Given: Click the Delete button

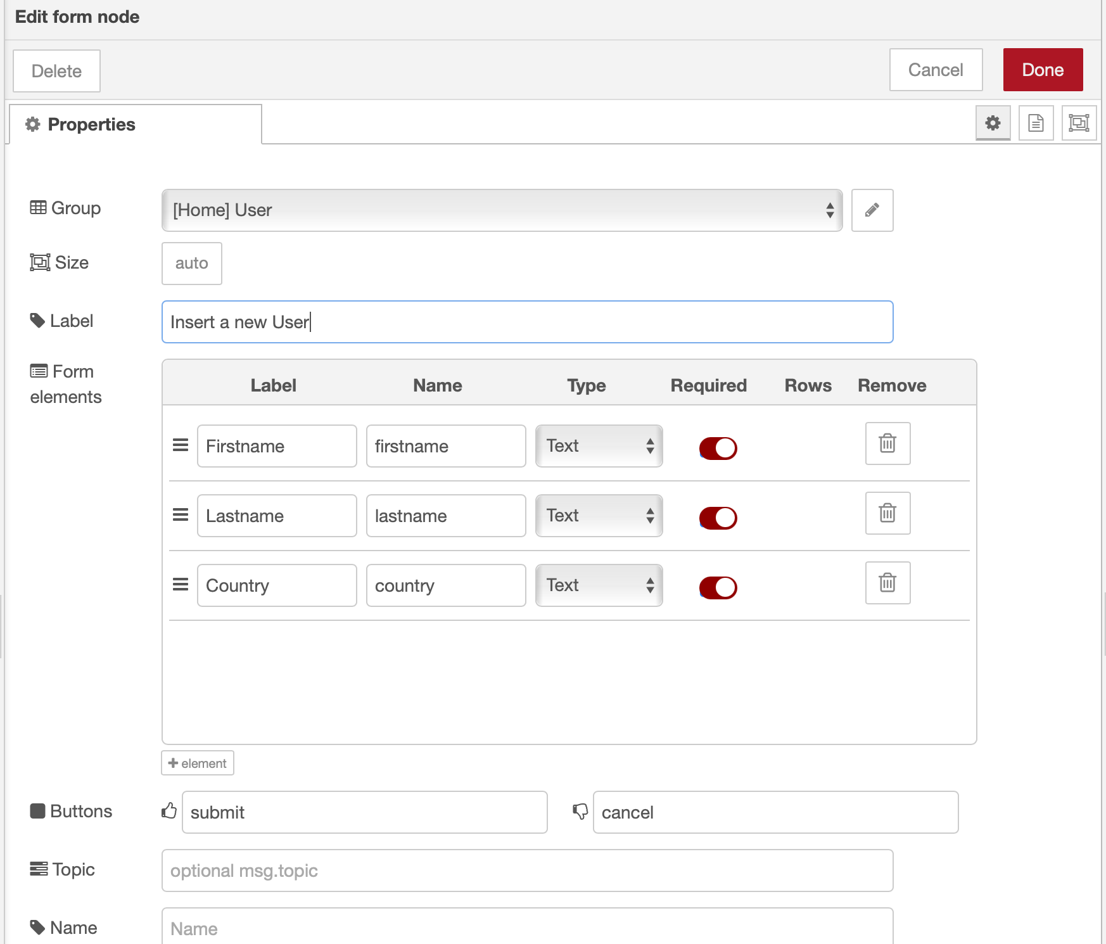Looking at the screenshot, I should [x=56, y=71].
